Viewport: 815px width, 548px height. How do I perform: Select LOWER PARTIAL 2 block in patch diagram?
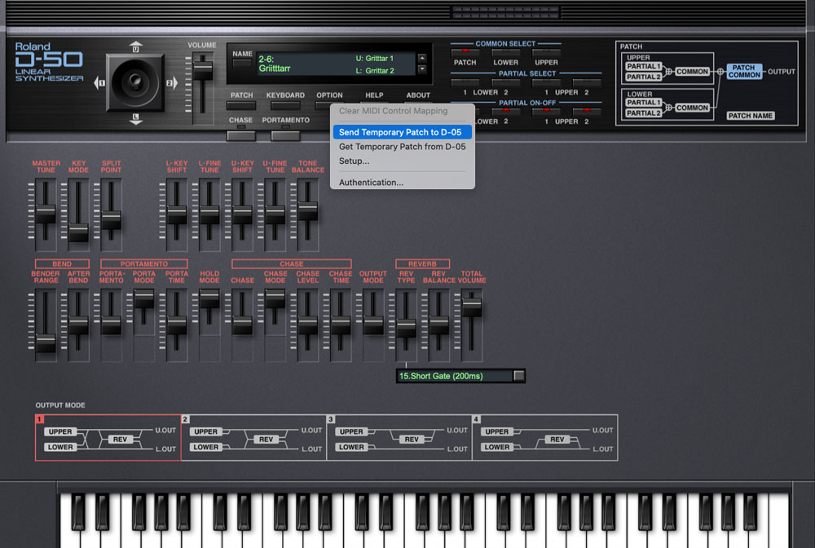pos(643,113)
